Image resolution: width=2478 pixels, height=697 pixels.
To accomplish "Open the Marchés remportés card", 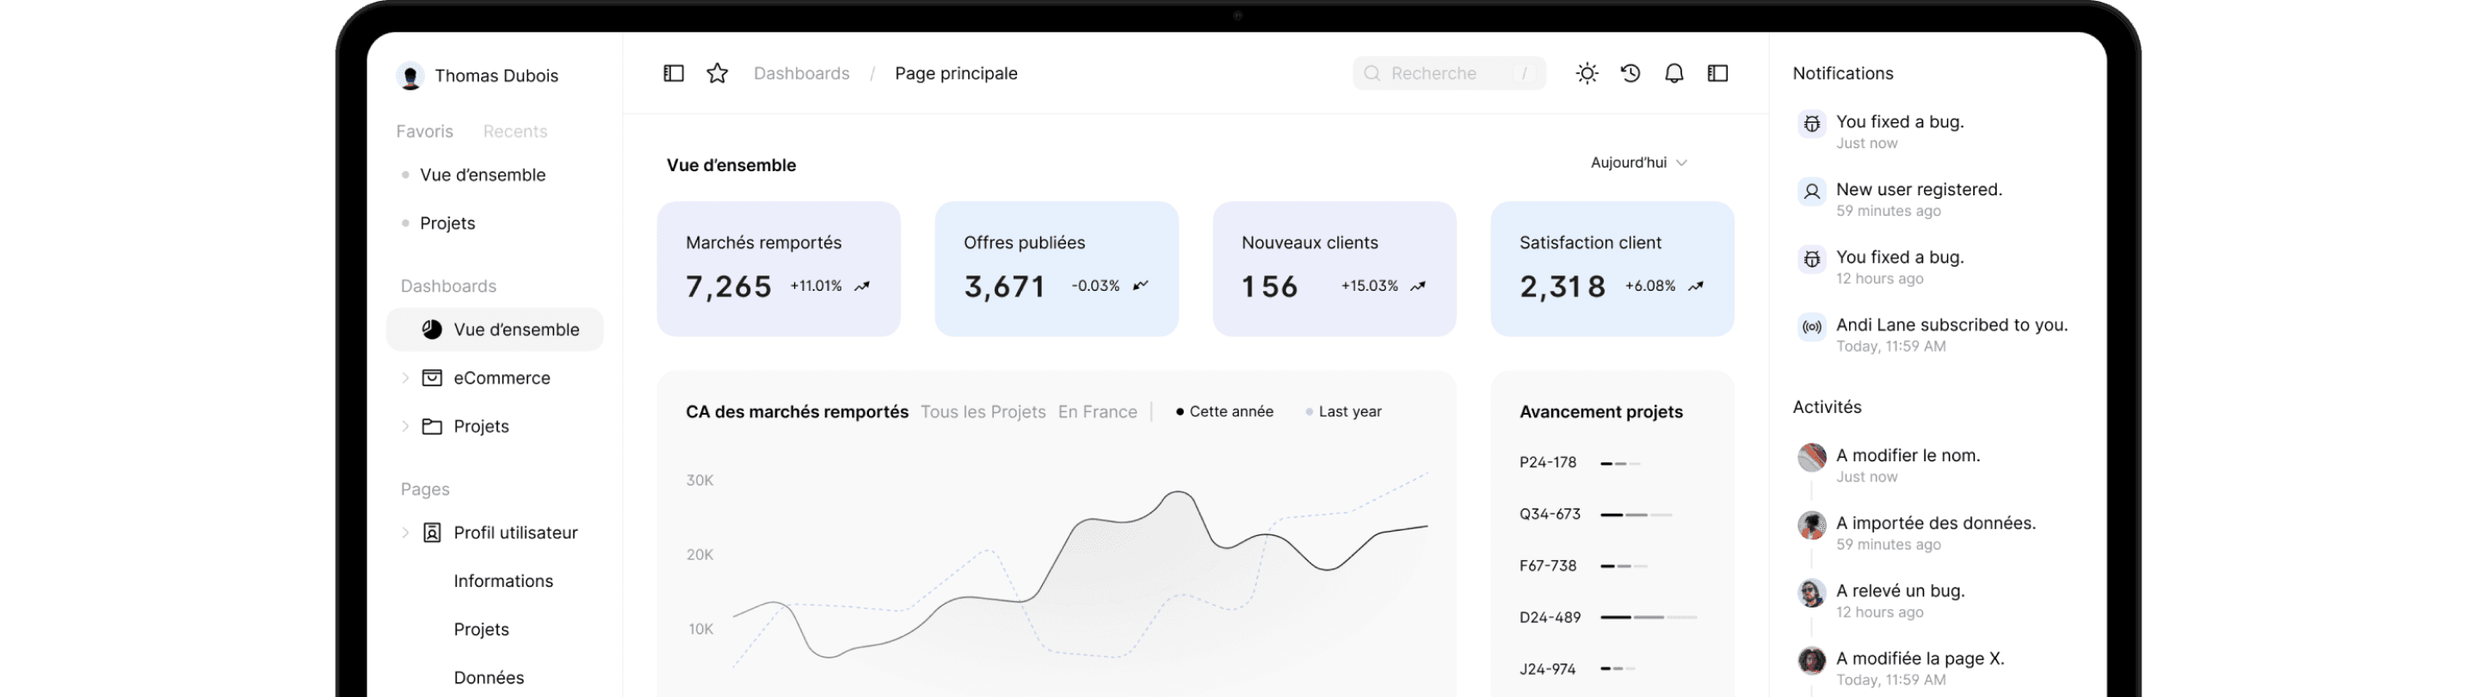I will pos(778,268).
